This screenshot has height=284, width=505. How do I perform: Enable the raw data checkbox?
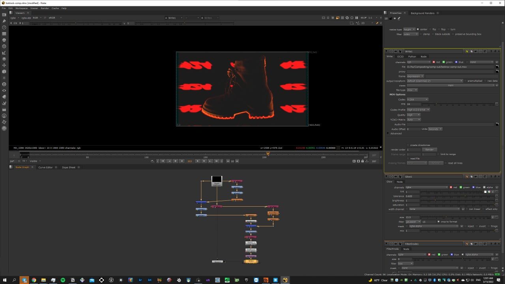point(486,80)
